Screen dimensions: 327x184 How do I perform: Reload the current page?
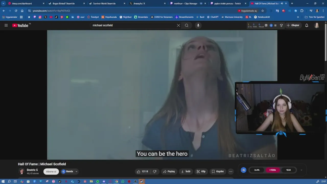pyautogui.click(x=16, y=11)
